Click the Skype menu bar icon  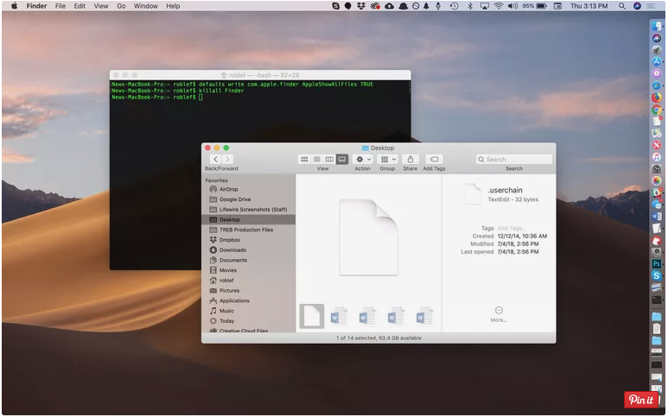(x=335, y=6)
